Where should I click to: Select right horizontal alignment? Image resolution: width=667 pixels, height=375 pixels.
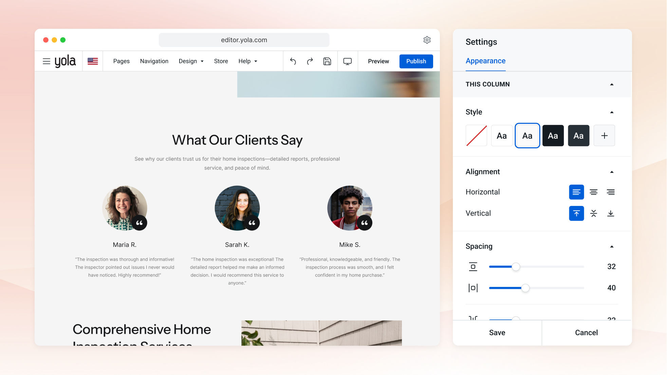click(x=611, y=192)
